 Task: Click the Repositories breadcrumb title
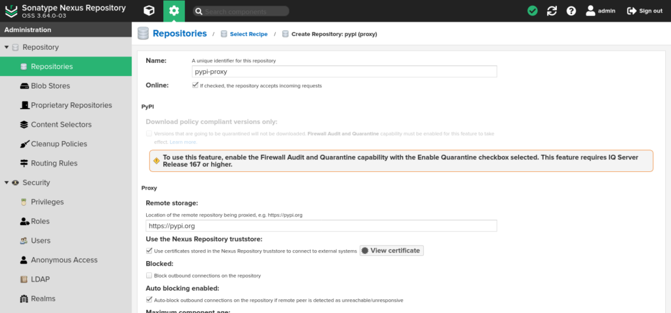click(x=180, y=33)
